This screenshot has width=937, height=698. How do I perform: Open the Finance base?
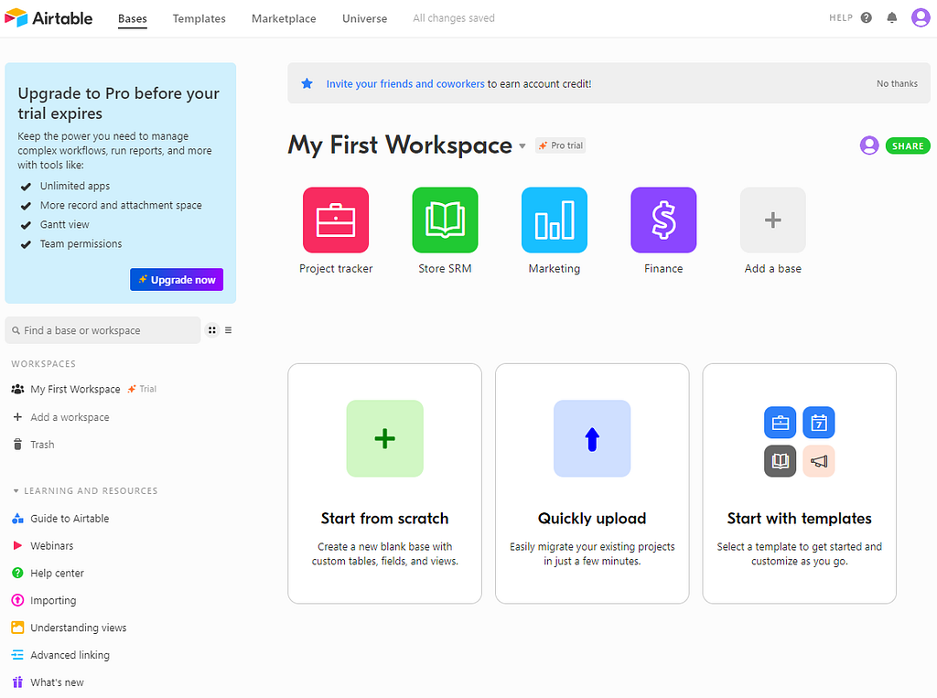pos(663,220)
